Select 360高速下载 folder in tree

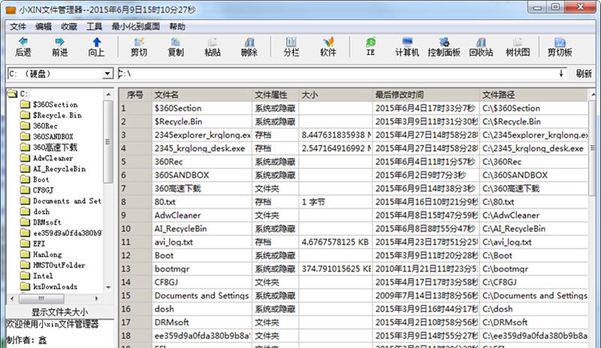(x=55, y=147)
